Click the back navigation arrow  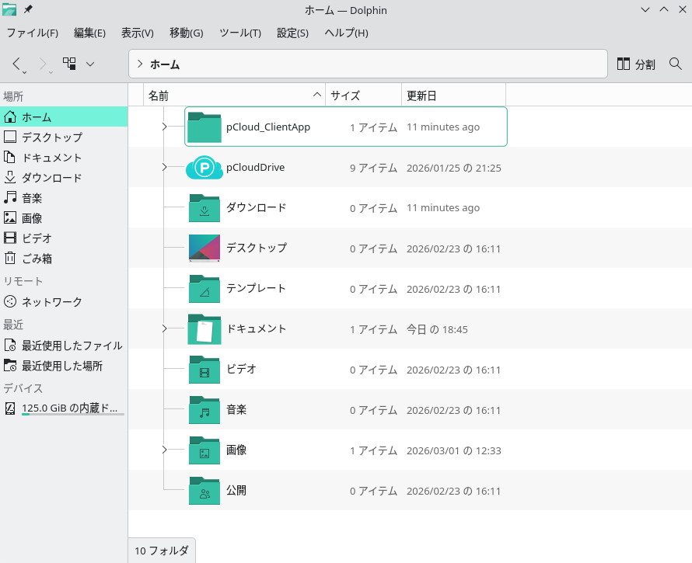tap(17, 64)
